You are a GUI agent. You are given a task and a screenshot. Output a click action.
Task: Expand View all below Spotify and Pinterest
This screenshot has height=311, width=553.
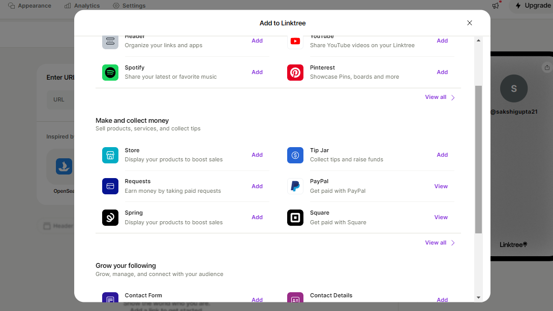point(440,97)
